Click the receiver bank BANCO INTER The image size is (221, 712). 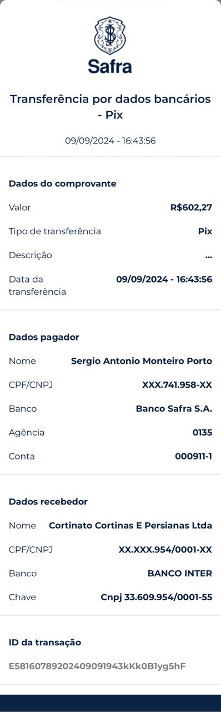click(180, 573)
